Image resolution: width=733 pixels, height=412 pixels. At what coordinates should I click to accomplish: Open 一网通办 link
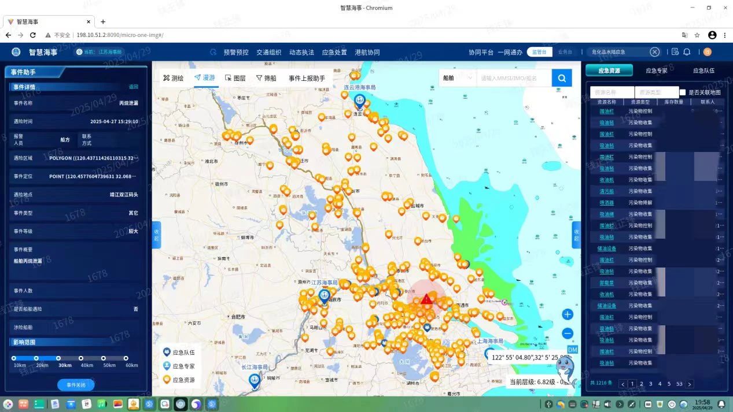click(x=510, y=52)
